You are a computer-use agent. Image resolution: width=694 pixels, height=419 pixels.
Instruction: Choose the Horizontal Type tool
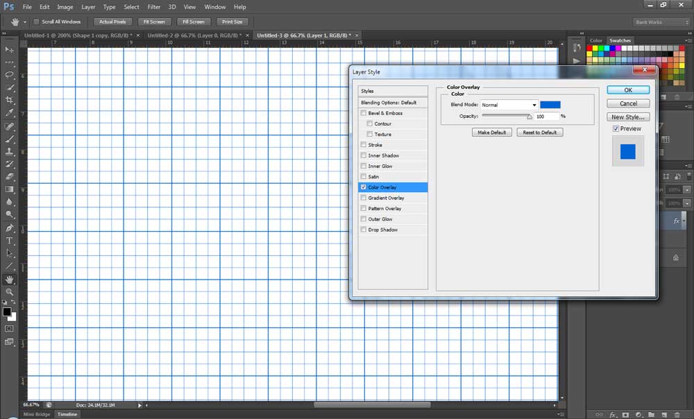pos(10,241)
